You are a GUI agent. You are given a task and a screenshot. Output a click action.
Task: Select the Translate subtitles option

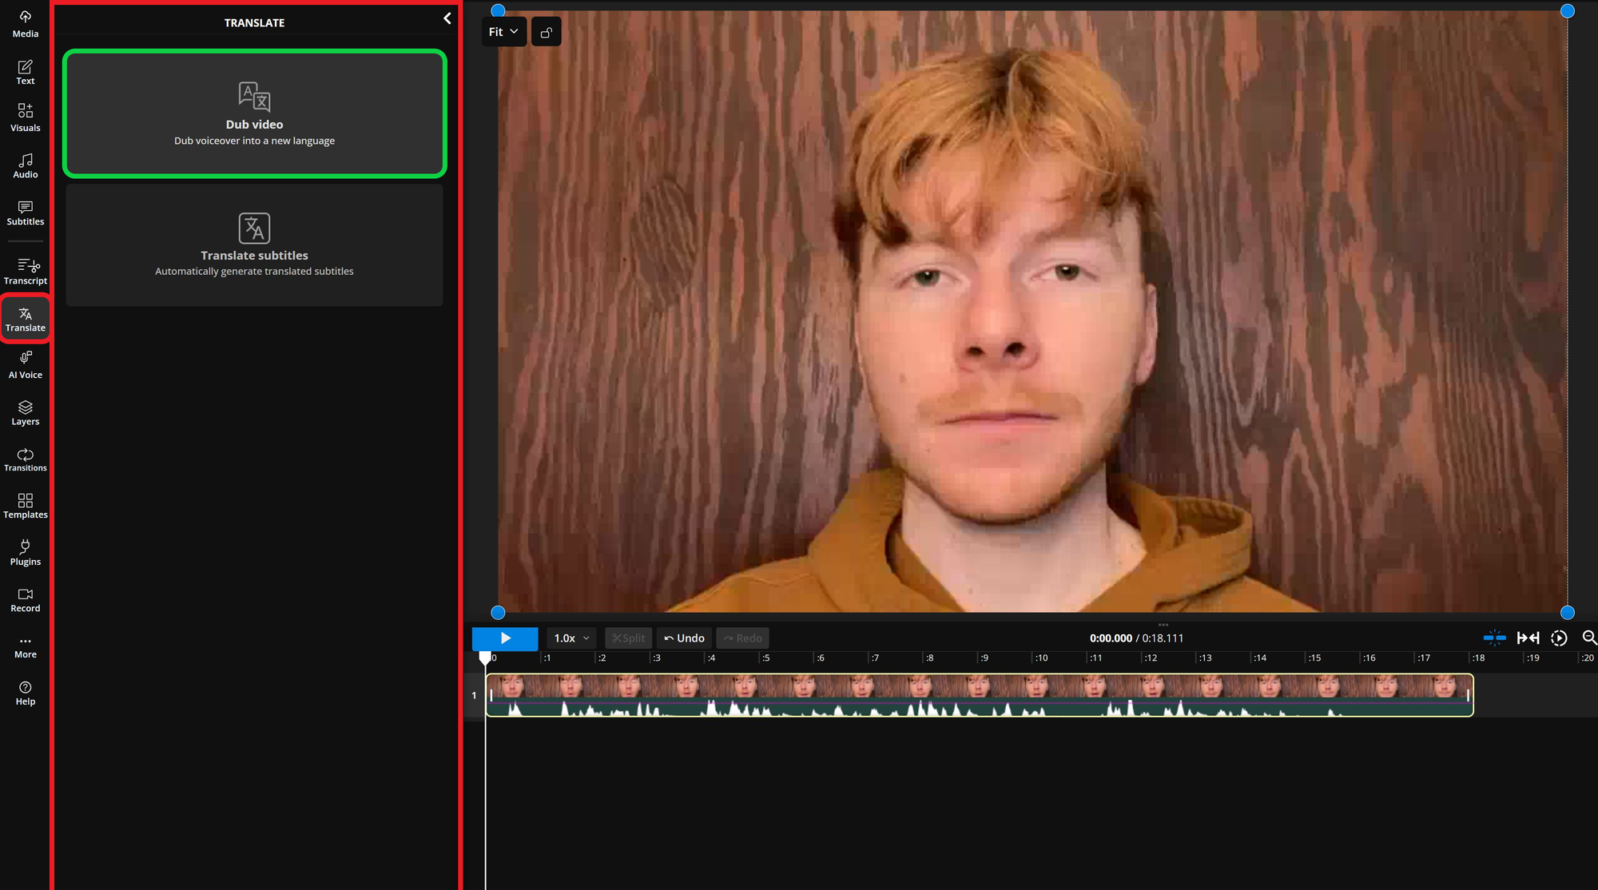tap(254, 245)
